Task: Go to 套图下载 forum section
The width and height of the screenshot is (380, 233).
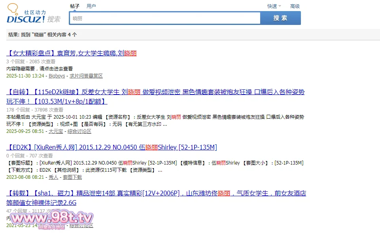Action: point(72,177)
